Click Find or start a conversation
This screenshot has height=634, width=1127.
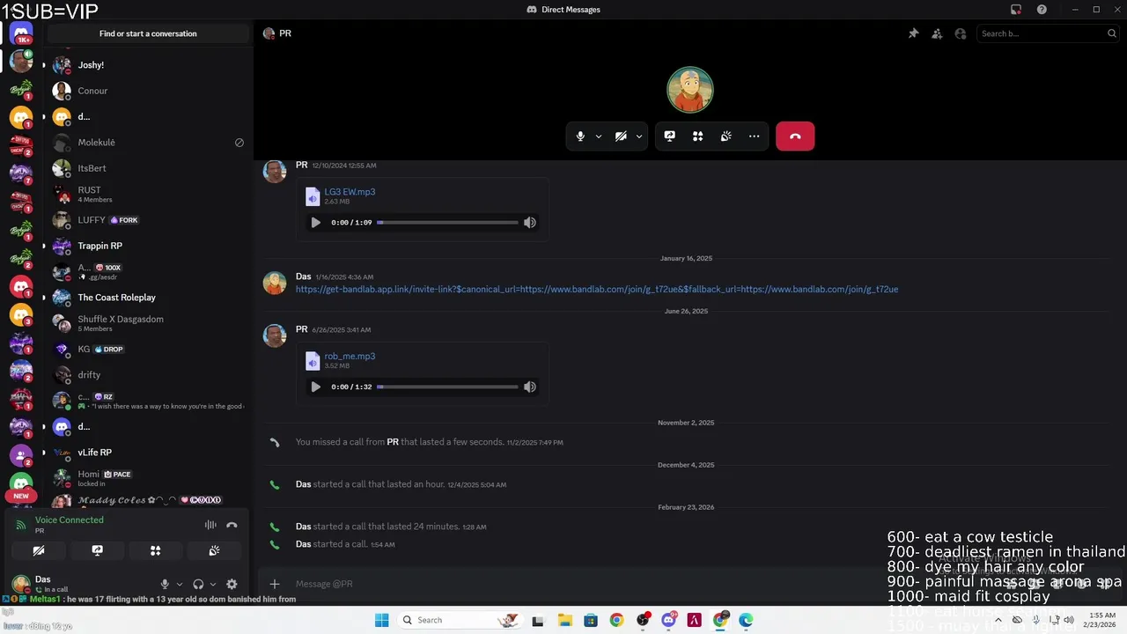[x=148, y=33]
